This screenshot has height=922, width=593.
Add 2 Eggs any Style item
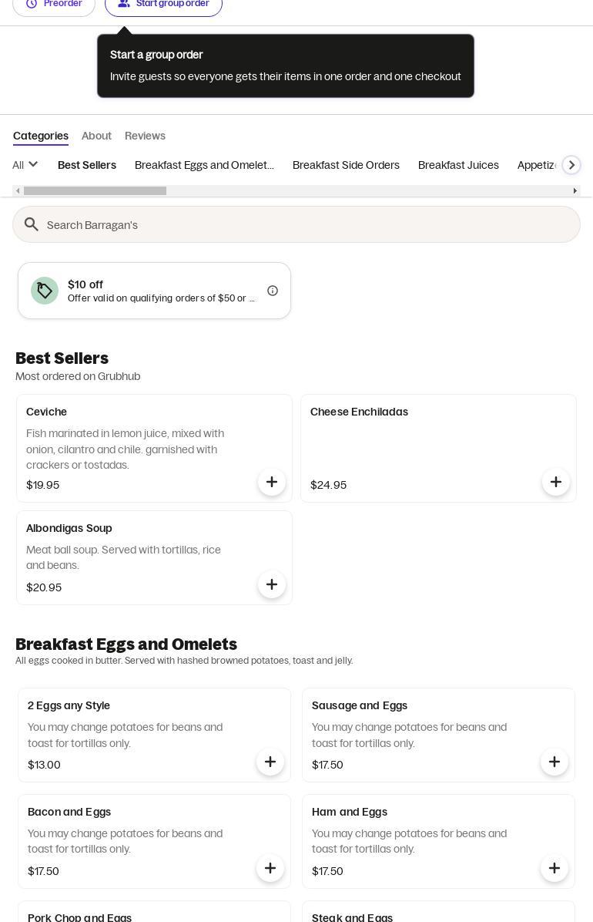[270, 762]
